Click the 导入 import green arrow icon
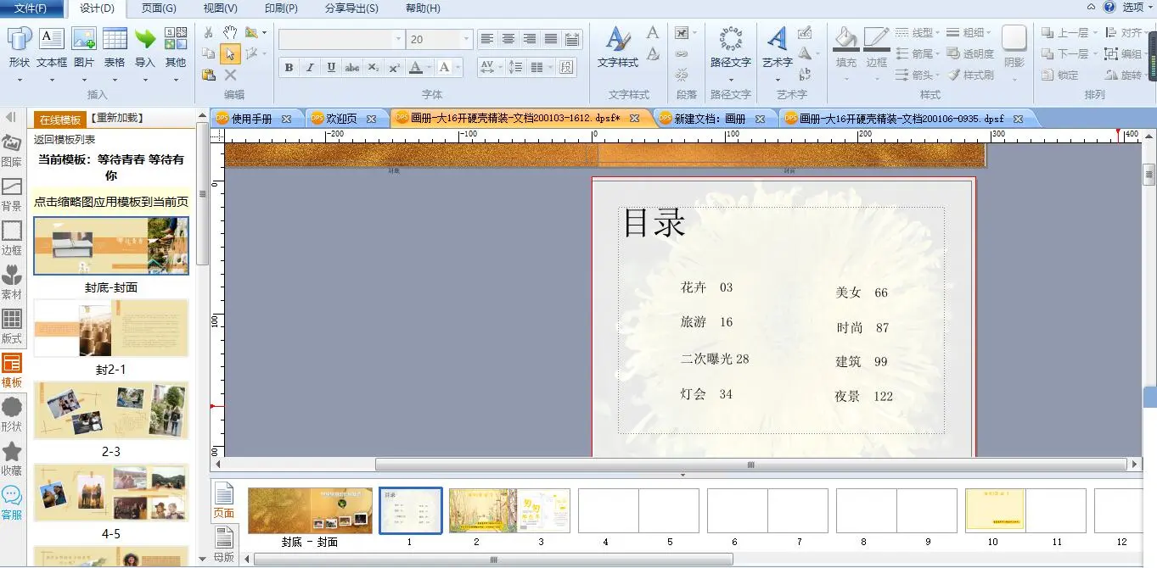 pos(145,39)
